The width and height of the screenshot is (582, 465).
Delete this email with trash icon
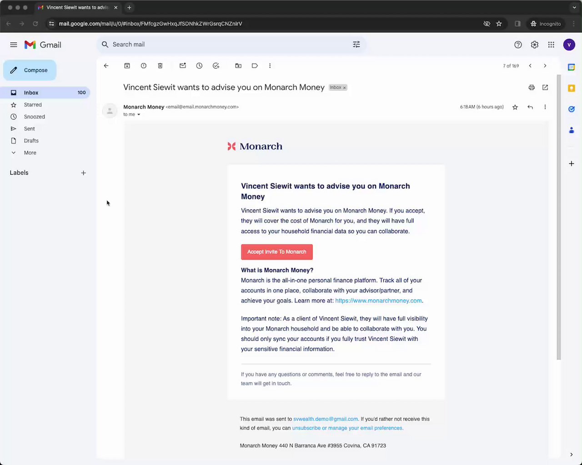(160, 66)
